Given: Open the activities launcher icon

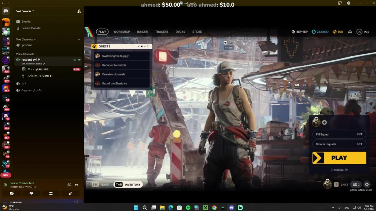Looking at the screenshot, I should (x=51, y=193).
